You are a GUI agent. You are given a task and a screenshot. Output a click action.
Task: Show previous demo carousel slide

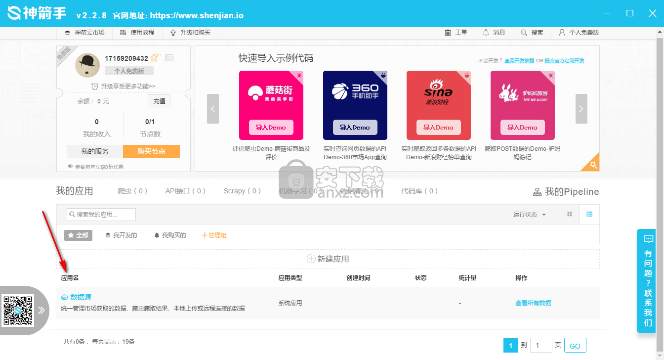(x=213, y=109)
